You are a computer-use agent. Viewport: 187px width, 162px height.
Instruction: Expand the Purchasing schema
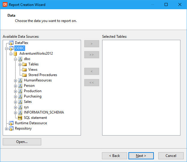click(15, 97)
